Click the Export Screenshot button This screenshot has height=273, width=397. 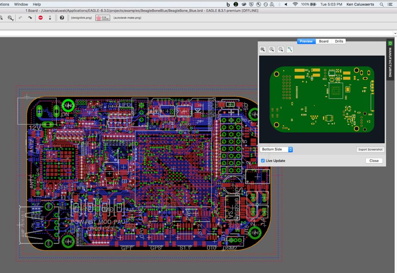(370, 149)
